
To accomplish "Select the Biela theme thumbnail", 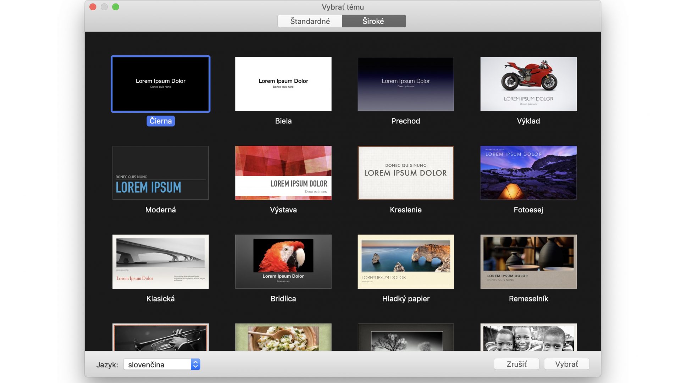I will tap(283, 84).
